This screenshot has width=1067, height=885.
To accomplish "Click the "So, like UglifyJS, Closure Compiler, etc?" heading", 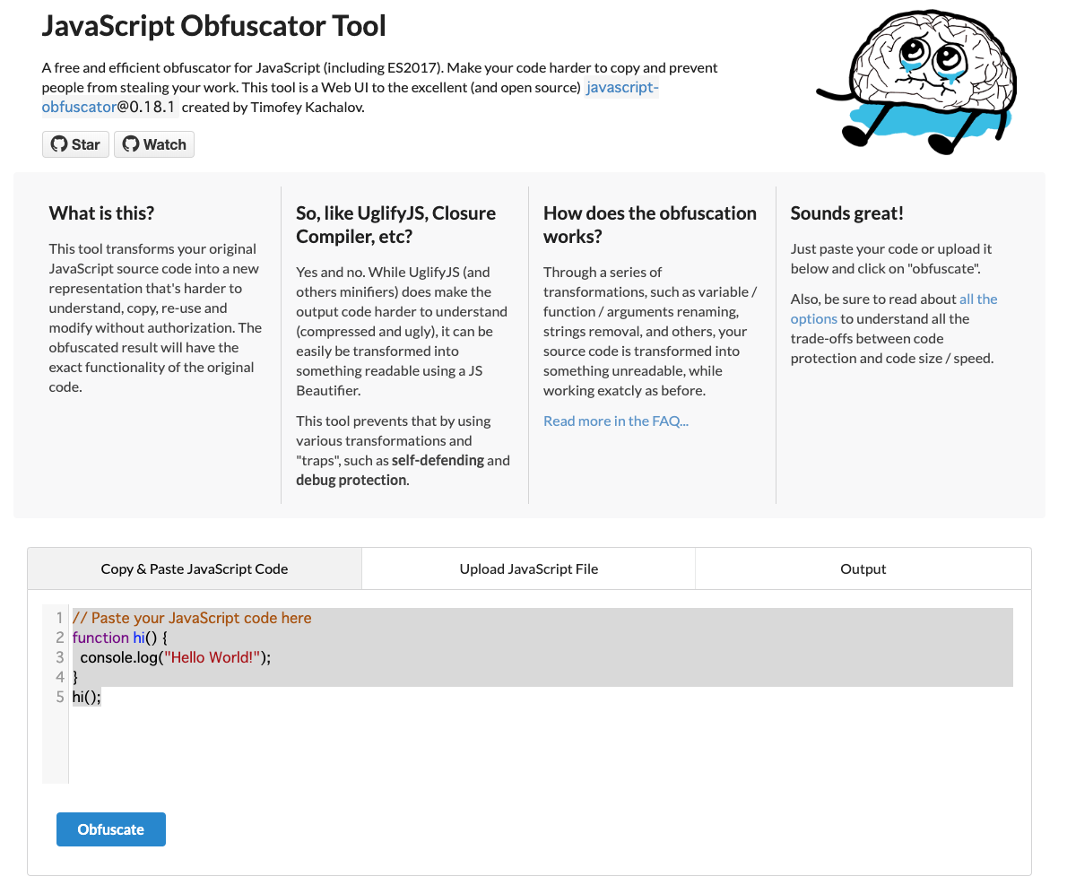I will [x=396, y=224].
